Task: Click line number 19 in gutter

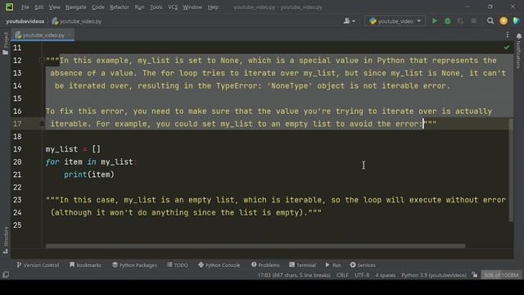Action: click(x=17, y=149)
